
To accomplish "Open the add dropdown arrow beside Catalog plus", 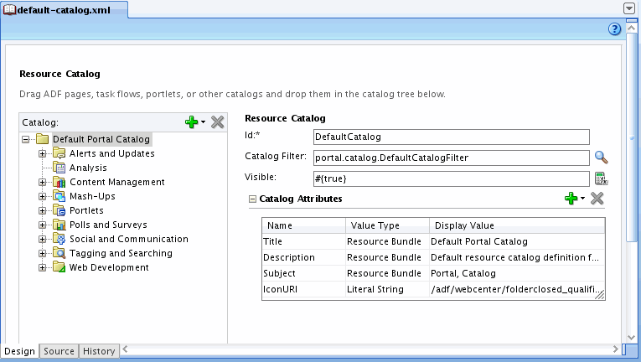I will 203,122.
